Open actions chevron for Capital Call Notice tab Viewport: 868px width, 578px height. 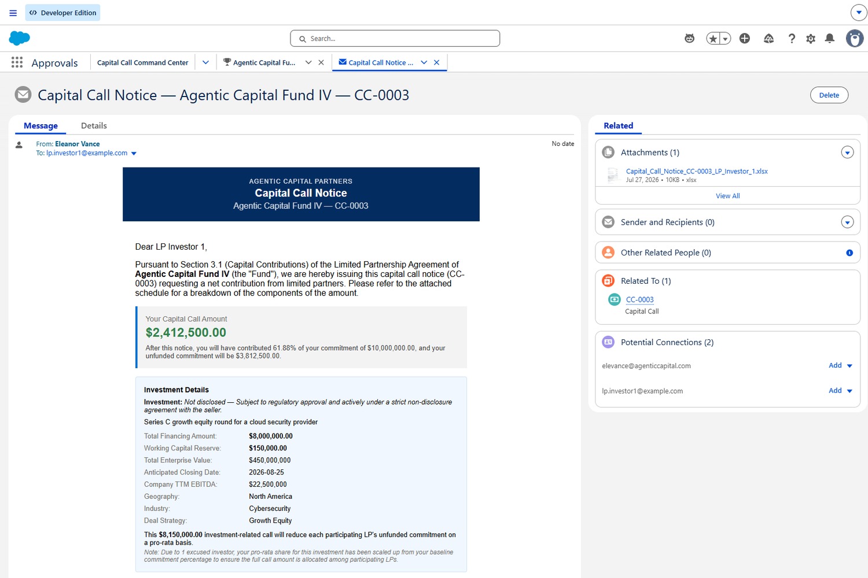[x=424, y=62]
